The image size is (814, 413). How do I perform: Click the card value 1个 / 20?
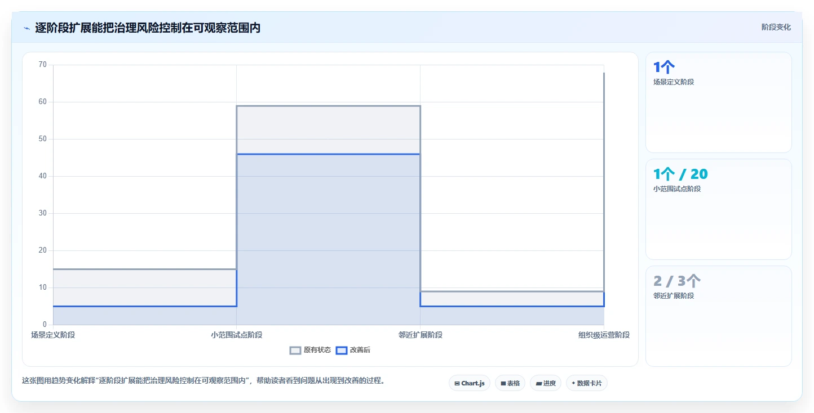coord(680,174)
